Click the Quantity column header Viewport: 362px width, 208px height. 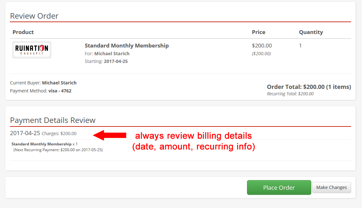pyautogui.click(x=311, y=32)
